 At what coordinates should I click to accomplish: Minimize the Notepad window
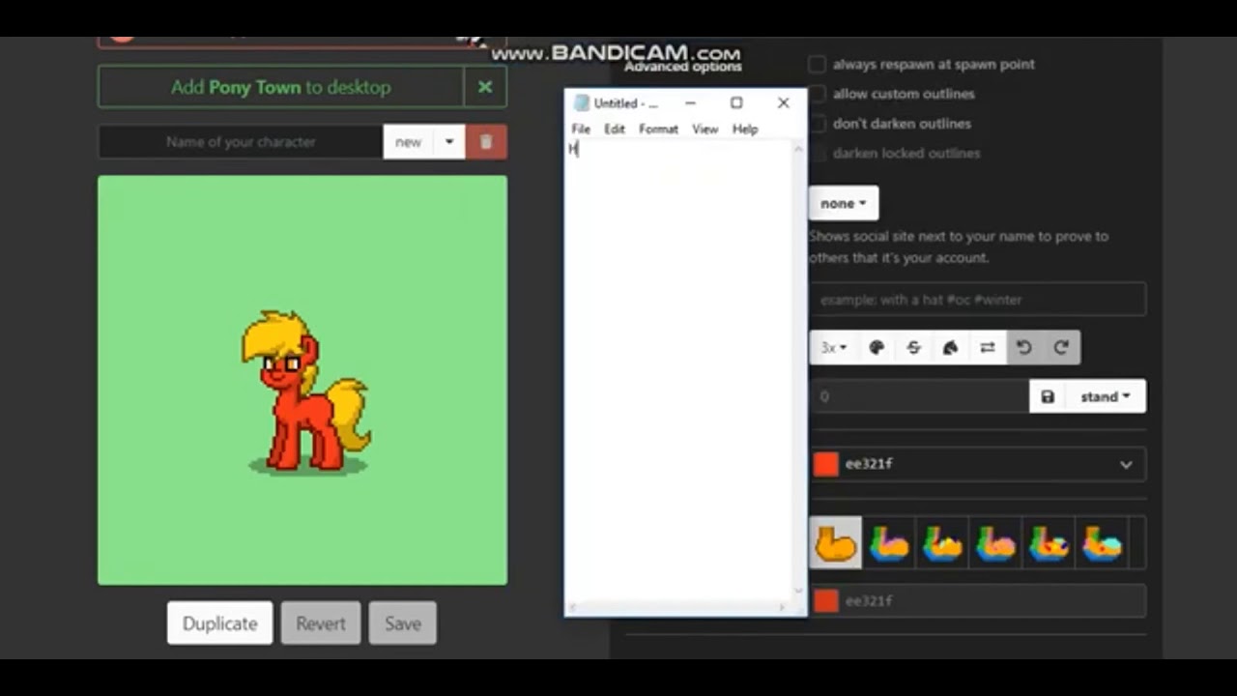pos(690,103)
